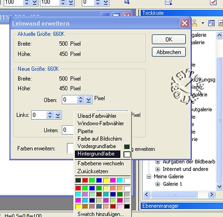Click the Trickkiste panel title bar
223x217 pixels.
[x=182, y=13]
